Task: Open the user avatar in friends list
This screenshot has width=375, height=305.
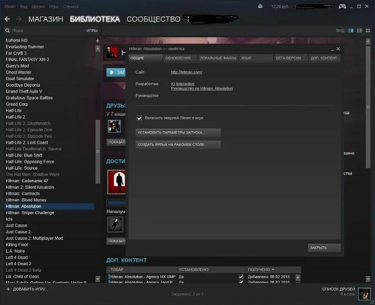Action: click(x=364, y=294)
